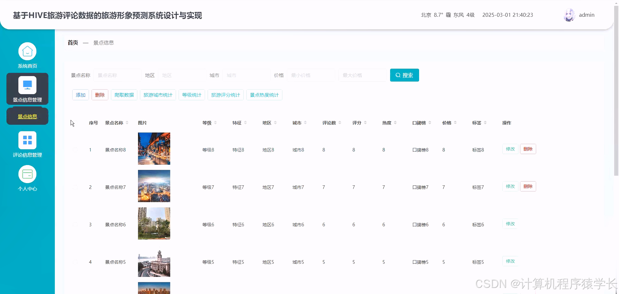The height and width of the screenshot is (294, 619).
Task: Select the header select-all checkbox
Action: click(75, 122)
